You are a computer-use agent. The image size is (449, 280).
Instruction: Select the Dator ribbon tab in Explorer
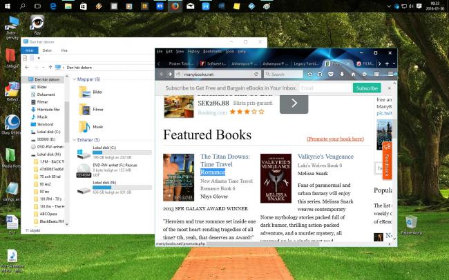click(x=47, y=50)
